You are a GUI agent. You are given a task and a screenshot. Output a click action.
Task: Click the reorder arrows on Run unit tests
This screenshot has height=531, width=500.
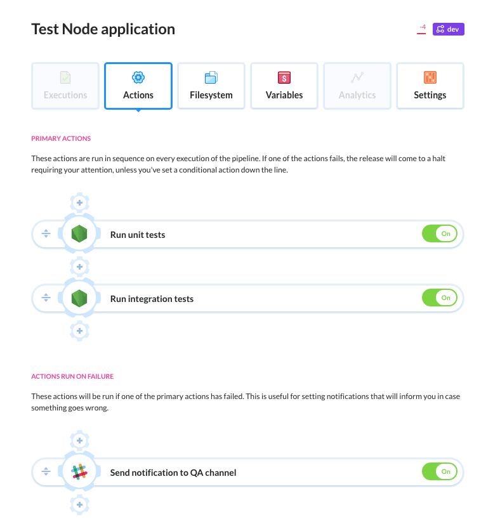(46, 234)
